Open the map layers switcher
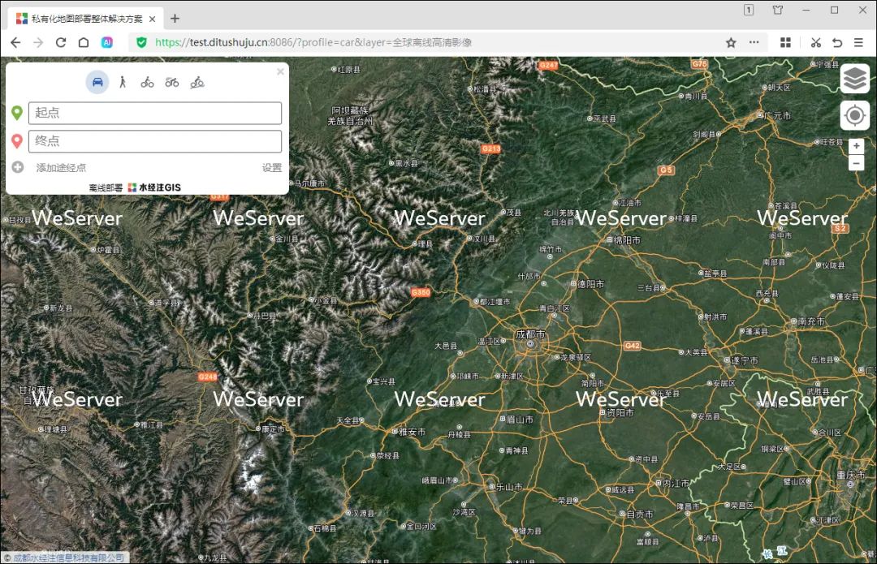Screen dimensions: 877x564 (x=854, y=79)
